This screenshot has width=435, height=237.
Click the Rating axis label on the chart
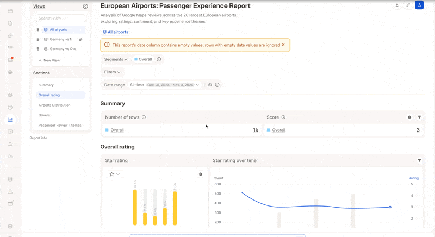[x=413, y=178]
